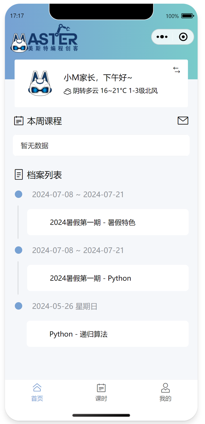Tap the robot avatar in greeting card
Image resolution: width=205 pixels, height=424 pixels.
[x=40, y=83]
